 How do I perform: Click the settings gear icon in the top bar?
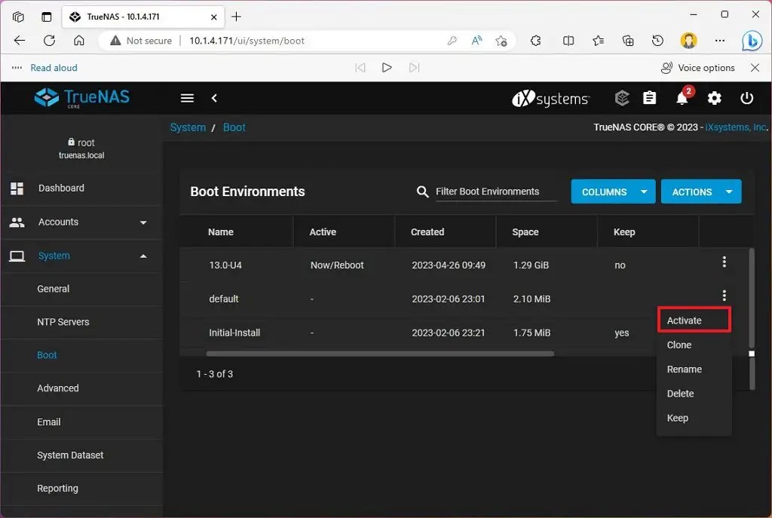(x=715, y=98)
